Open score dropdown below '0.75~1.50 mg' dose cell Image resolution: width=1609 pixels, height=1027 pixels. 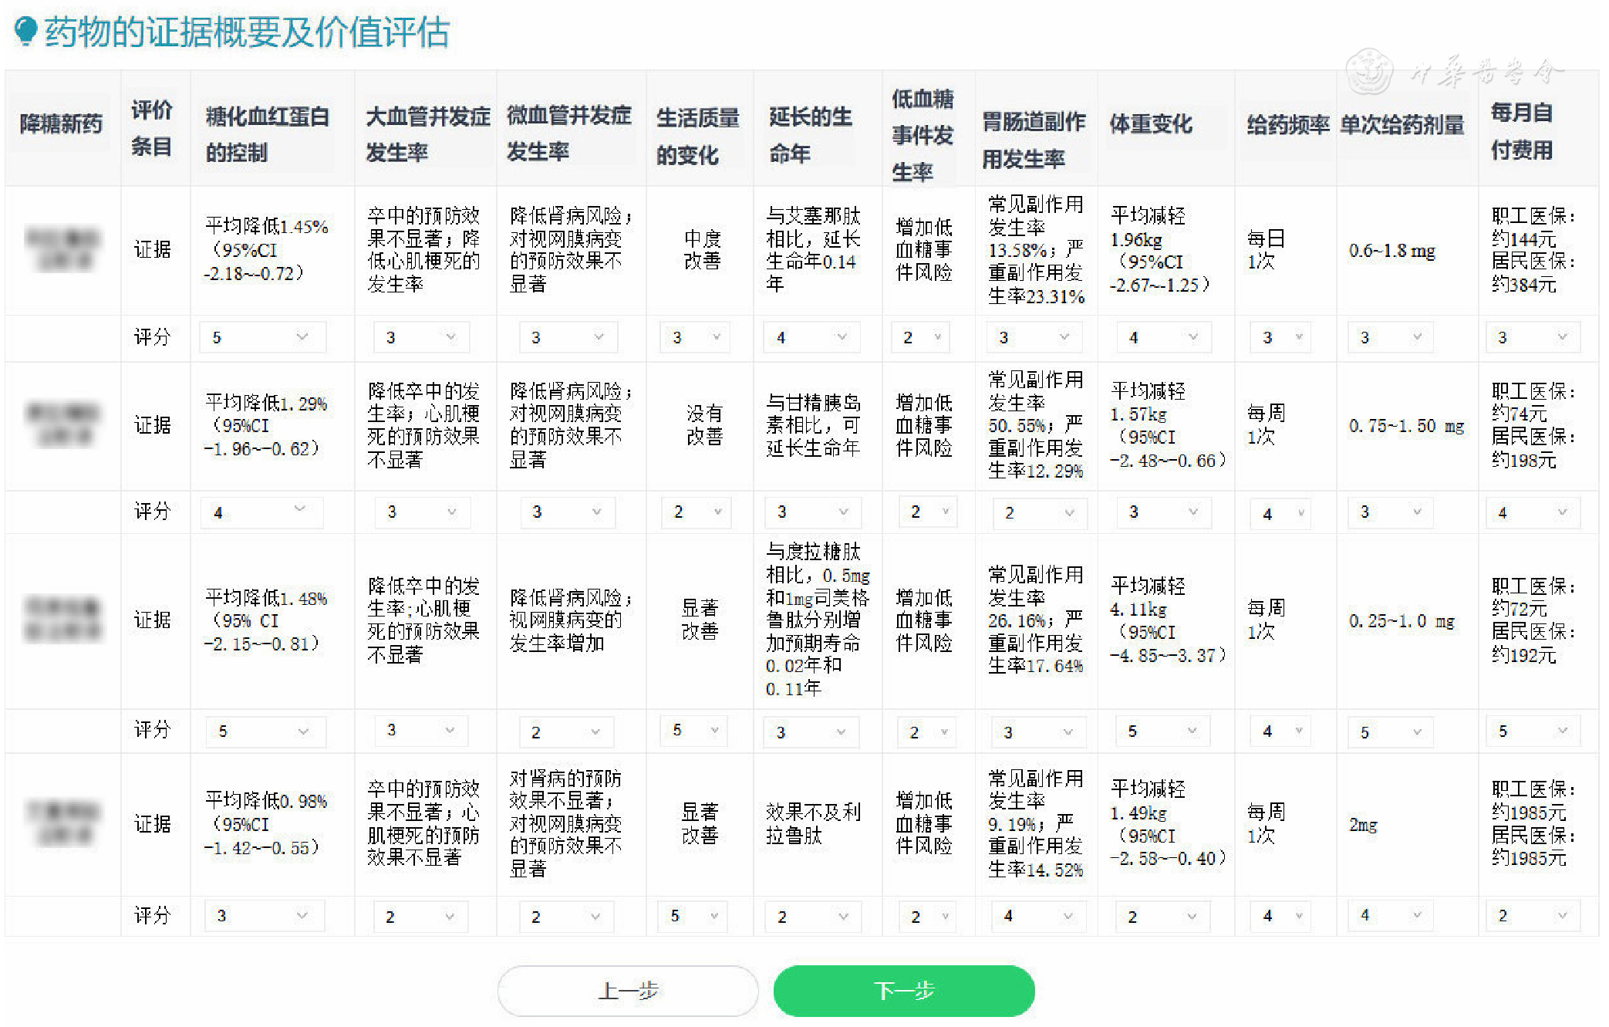pos(1391,512)
